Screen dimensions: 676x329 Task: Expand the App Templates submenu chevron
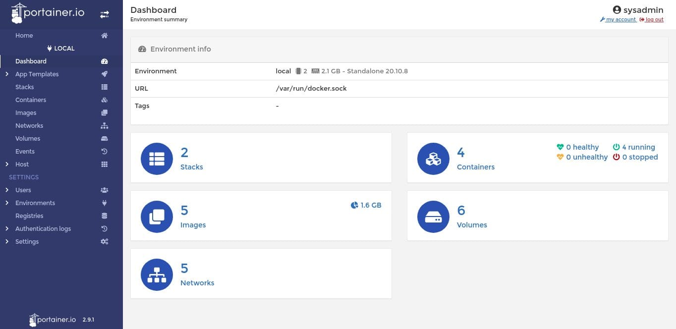(7, 74)
